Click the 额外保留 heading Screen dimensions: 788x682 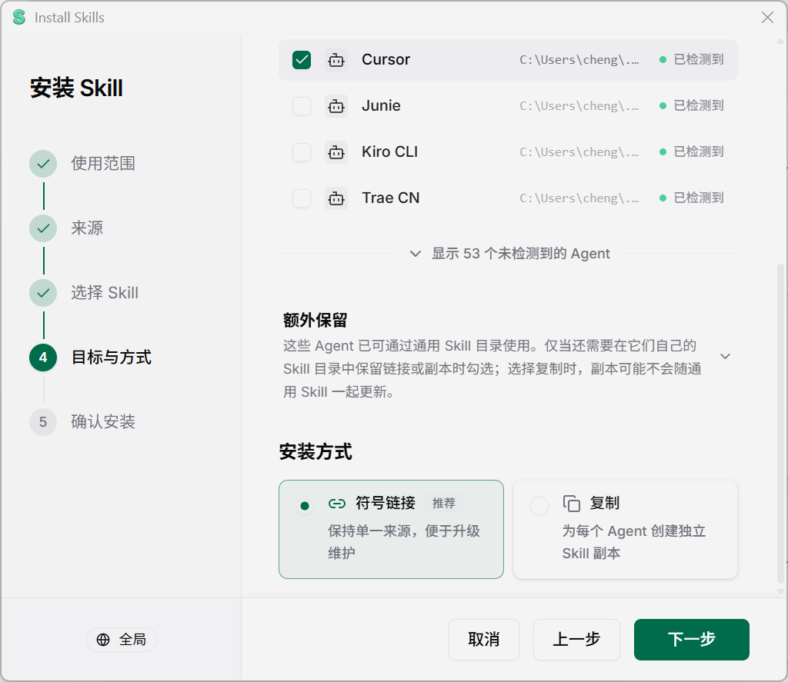click(315, 321)
